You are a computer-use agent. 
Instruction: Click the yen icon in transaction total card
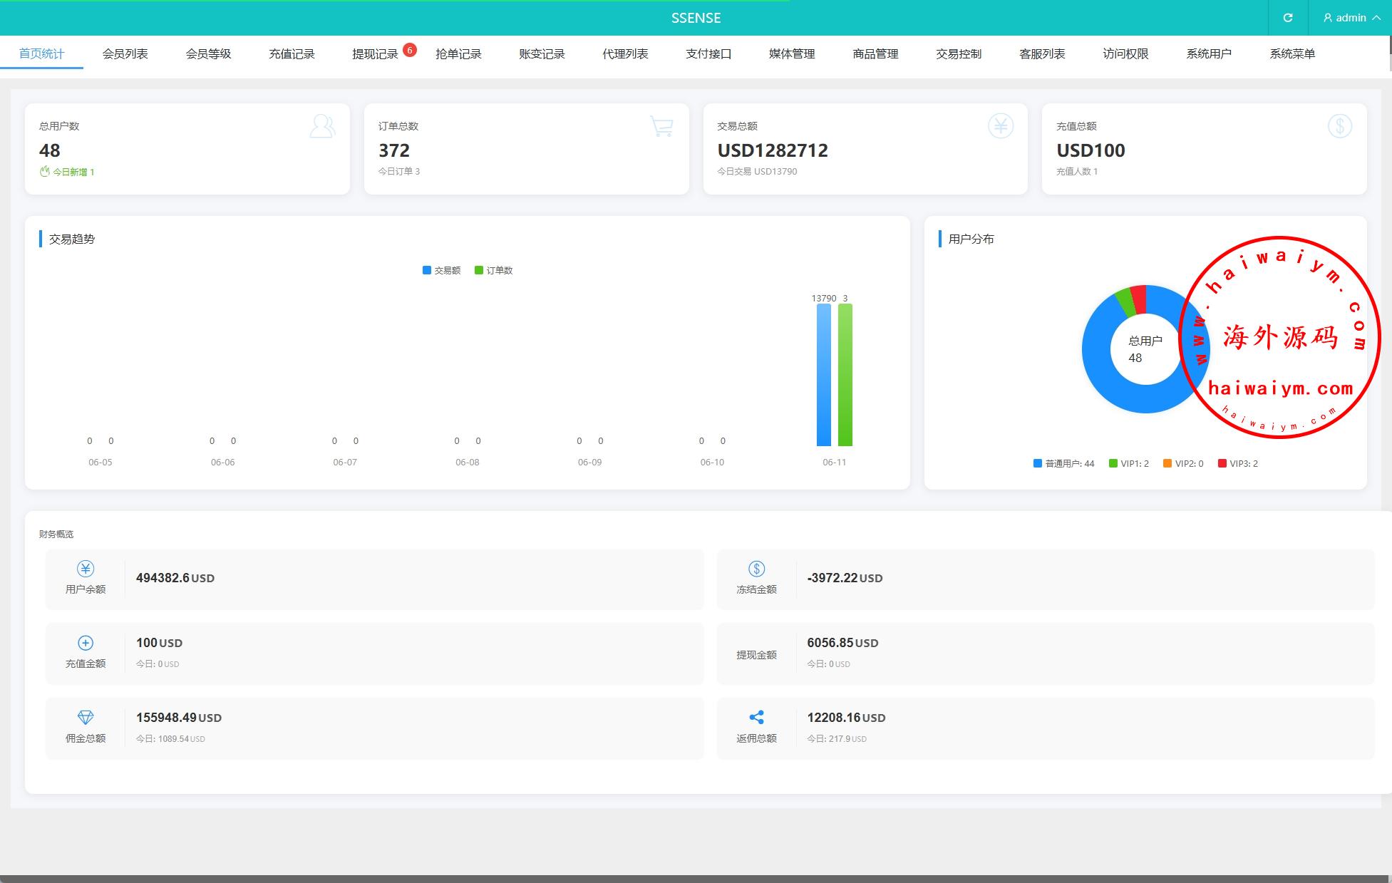tap(1000, 126)
